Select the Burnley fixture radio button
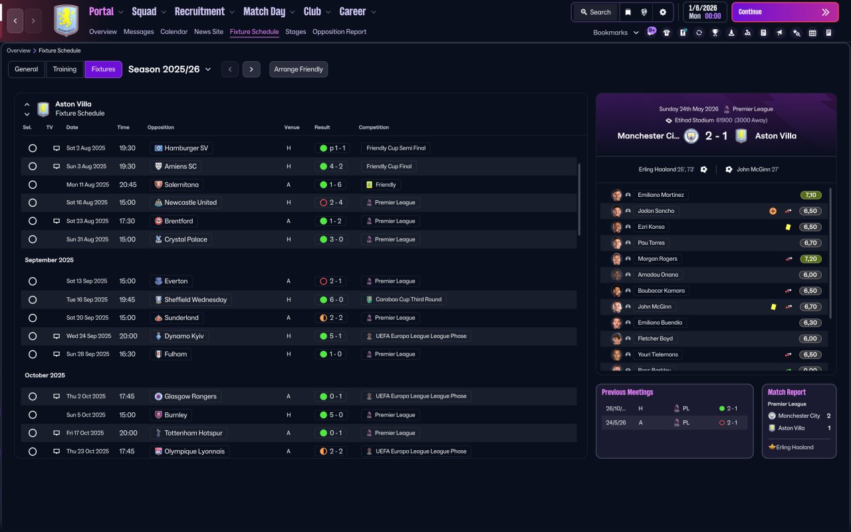 coord(33,415)
